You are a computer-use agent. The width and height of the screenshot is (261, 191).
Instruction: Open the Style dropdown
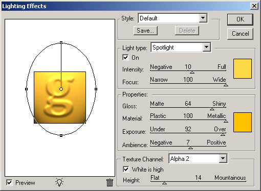[x=203, y=18]
